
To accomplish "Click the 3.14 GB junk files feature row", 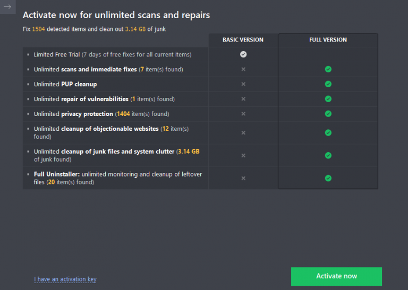I will click(x=116, y=155).
